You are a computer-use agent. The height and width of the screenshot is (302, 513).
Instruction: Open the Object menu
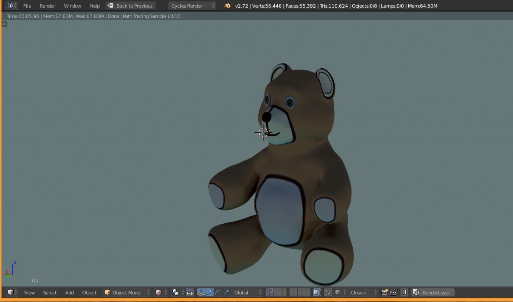[x=89, y=293]
